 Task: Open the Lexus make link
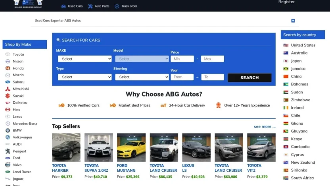(17, 116)
